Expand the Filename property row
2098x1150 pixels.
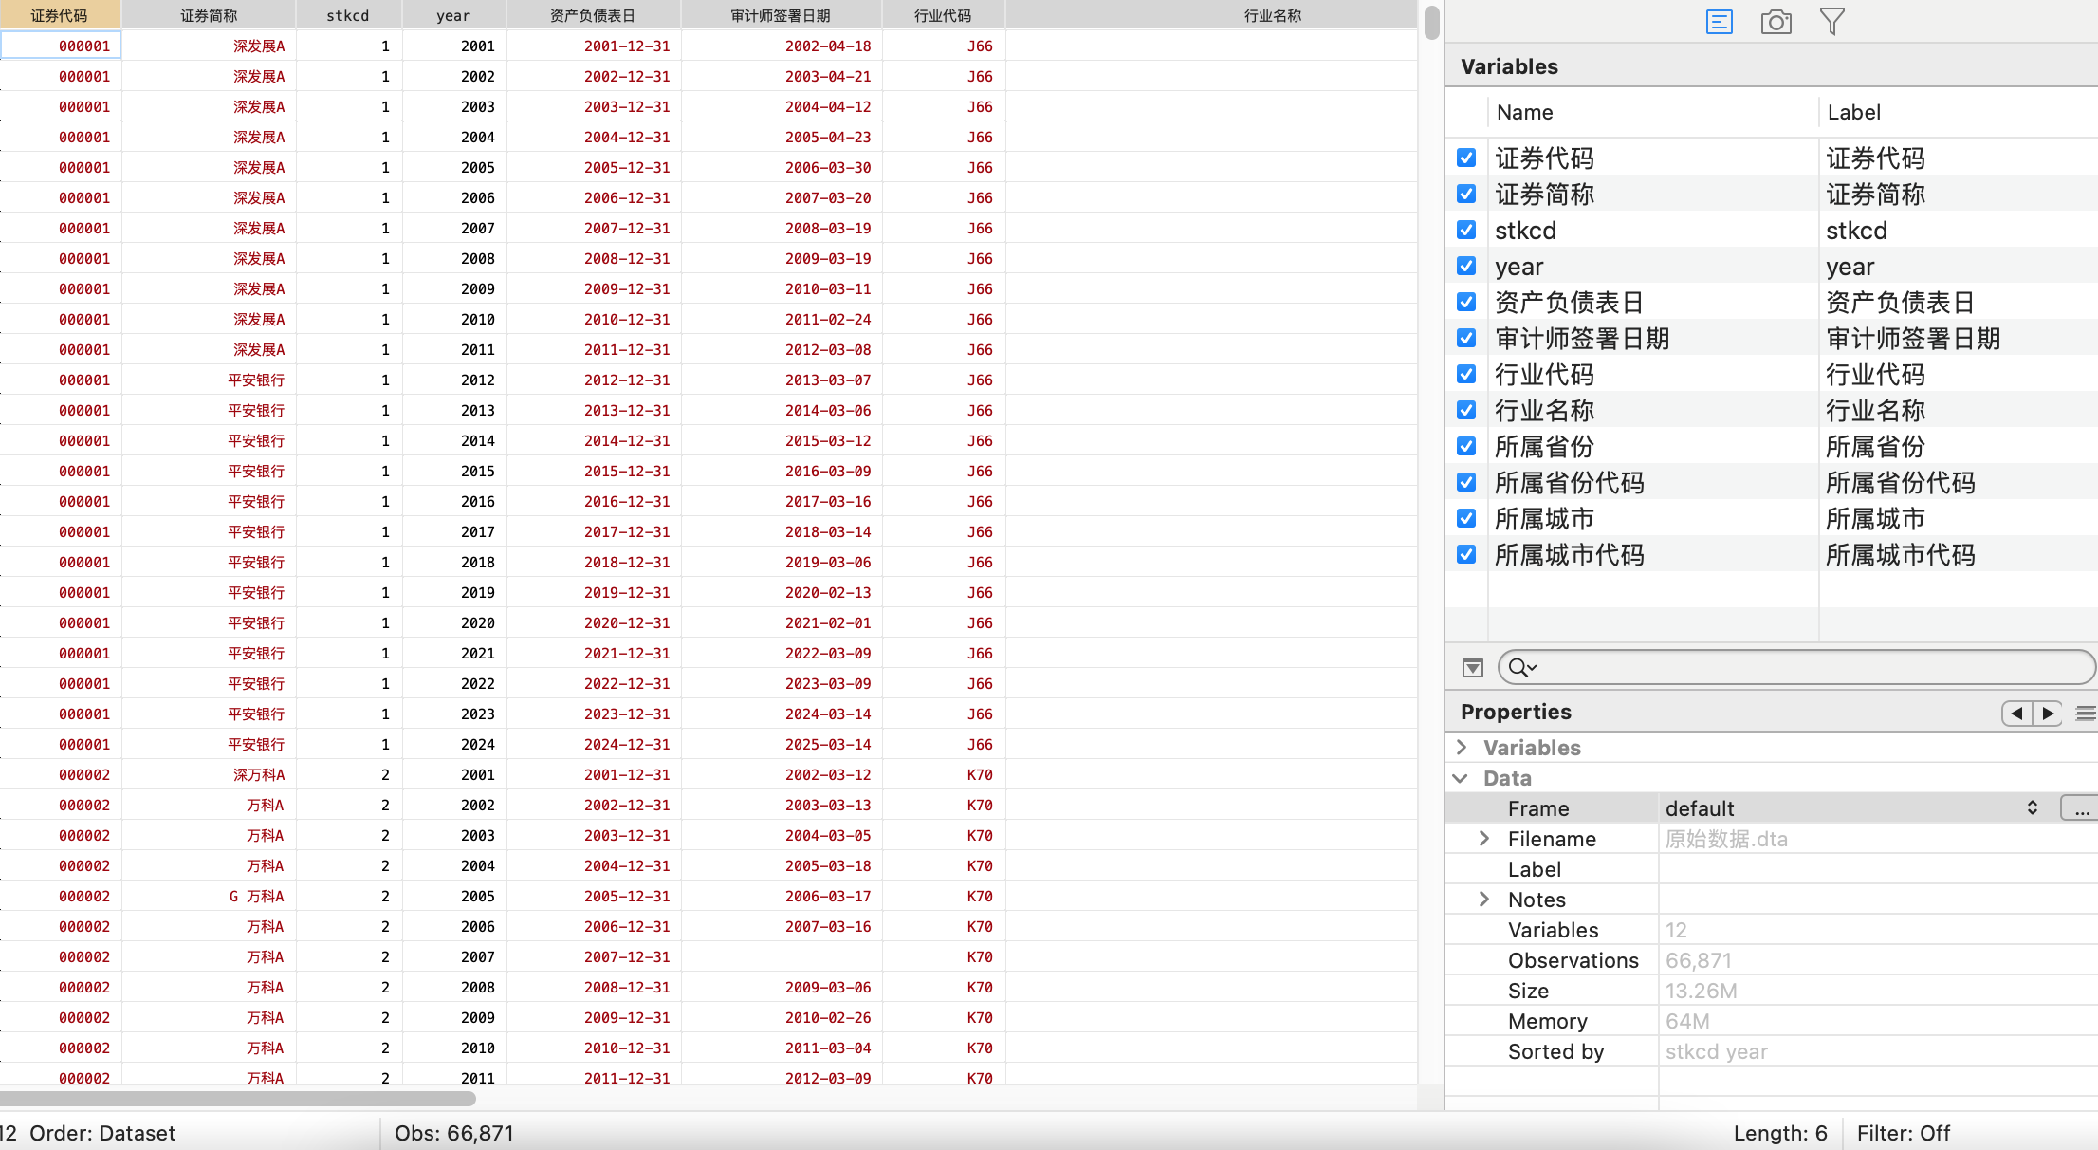pos(1484,839)
